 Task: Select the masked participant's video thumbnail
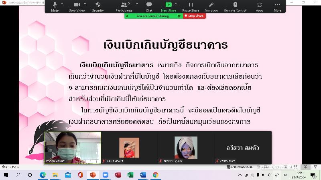pos(73,148)
